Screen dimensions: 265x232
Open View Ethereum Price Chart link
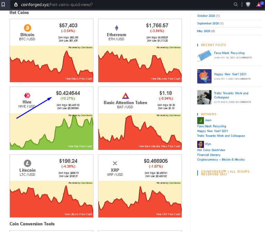tap(166, 79)
